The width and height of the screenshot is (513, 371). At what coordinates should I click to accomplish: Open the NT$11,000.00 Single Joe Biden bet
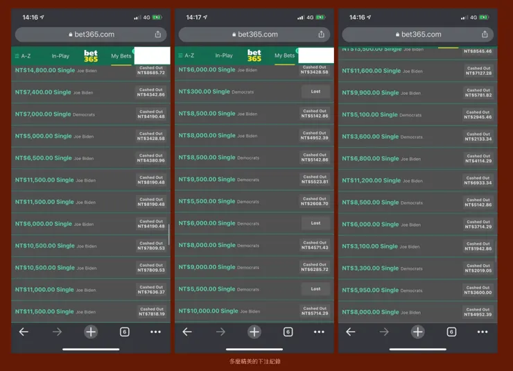pyautogui.click(x=91, y=290)
